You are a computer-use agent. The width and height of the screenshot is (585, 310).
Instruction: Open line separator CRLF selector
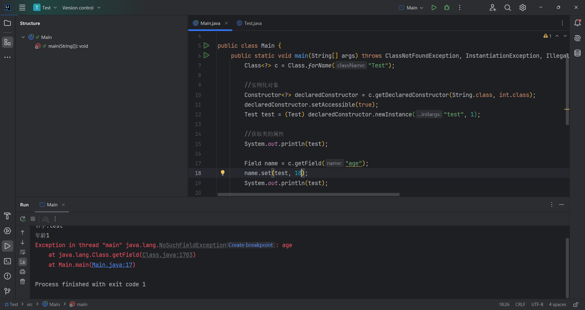pyautogui.click(x=520, y=305)
